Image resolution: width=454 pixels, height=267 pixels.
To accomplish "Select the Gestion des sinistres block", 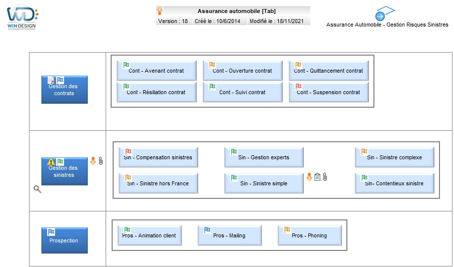I will (x=64, y=171).
